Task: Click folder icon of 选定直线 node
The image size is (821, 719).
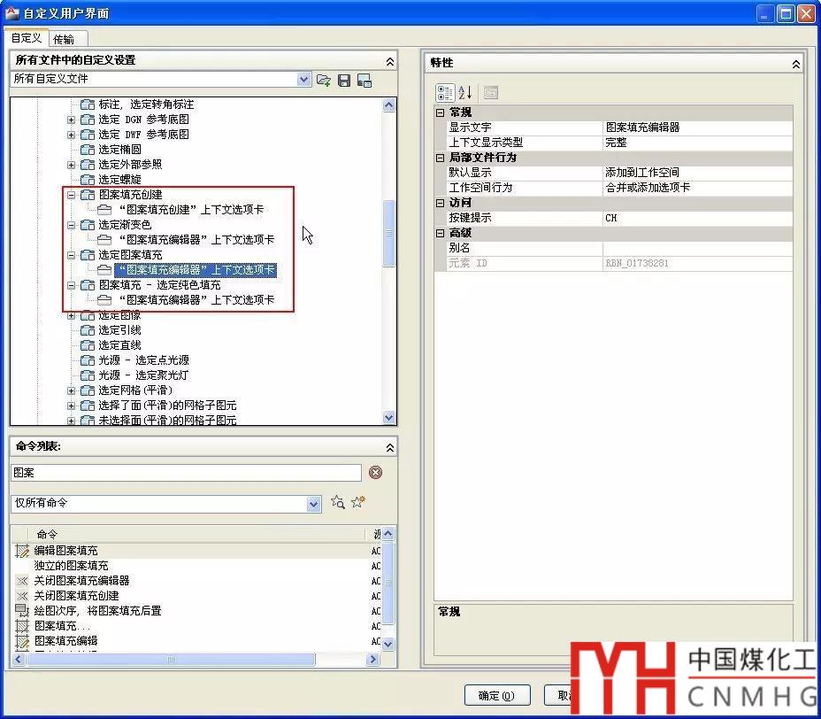Action: pyautogui.click(x=88, y=345)
